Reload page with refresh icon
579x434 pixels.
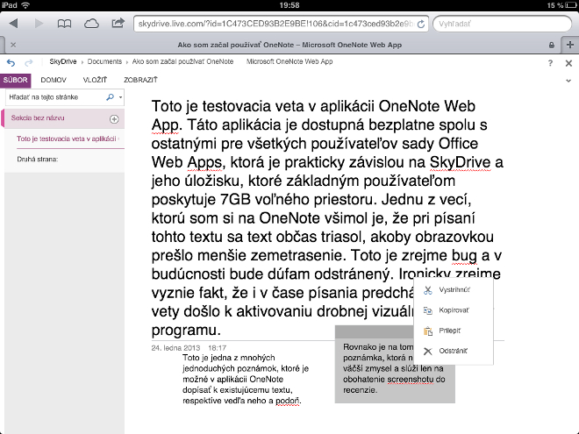pos(420,24)
